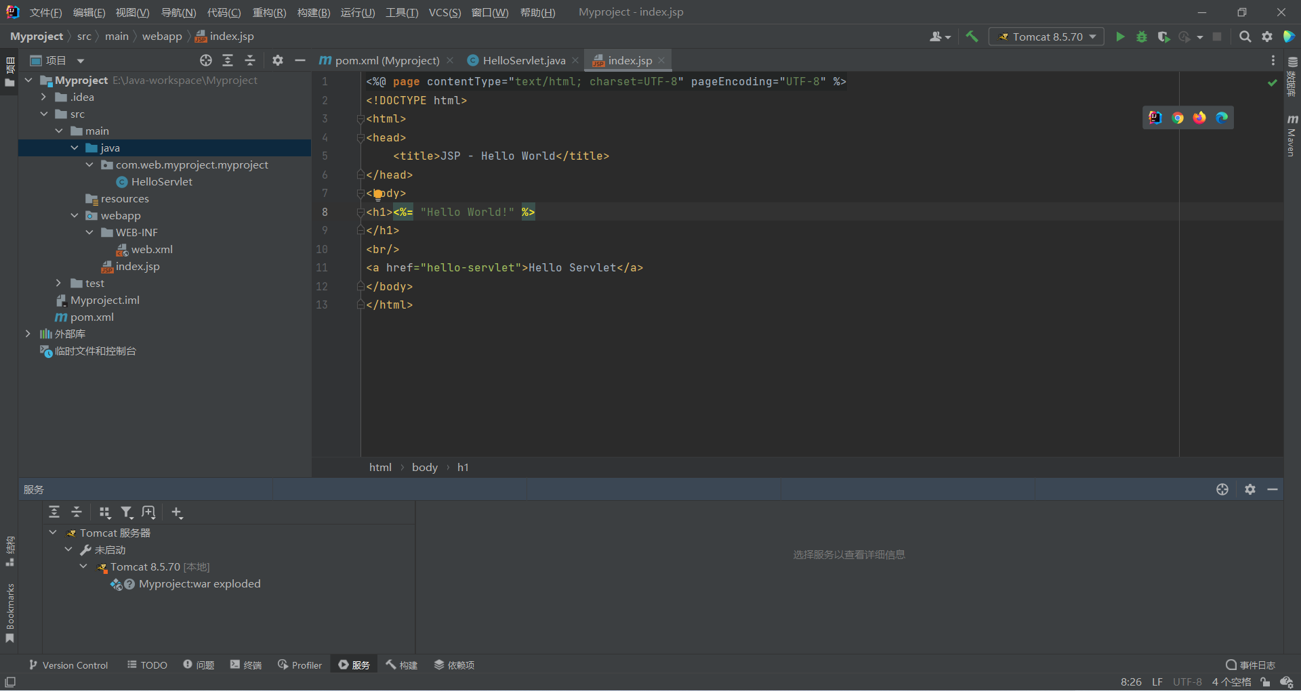Open the VCS(S) menu
The height and width of the screenshot is (691, 1301).
(445, 12)
